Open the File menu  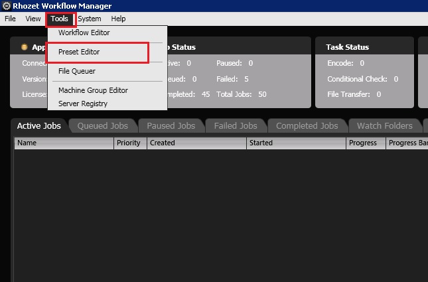[10, 19]
